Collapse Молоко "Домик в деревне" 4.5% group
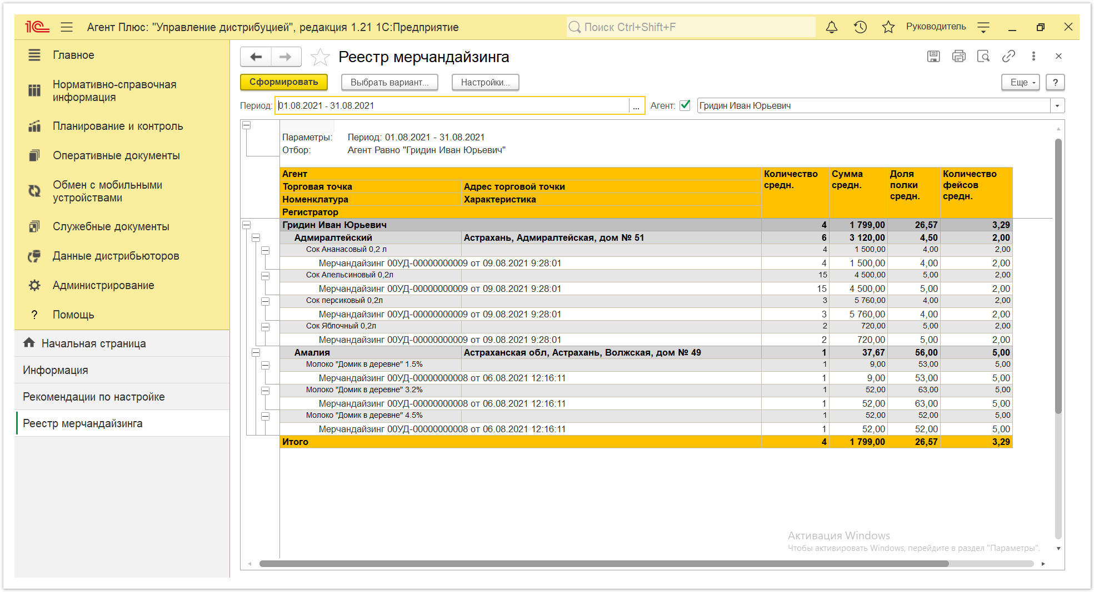 [x=266, y=416]
